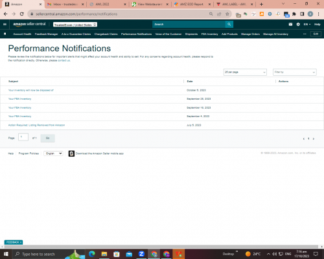Viewport: 324px width, 259px height.
Task: Open the marketplace selector United States dropdown
Action: 75,25
